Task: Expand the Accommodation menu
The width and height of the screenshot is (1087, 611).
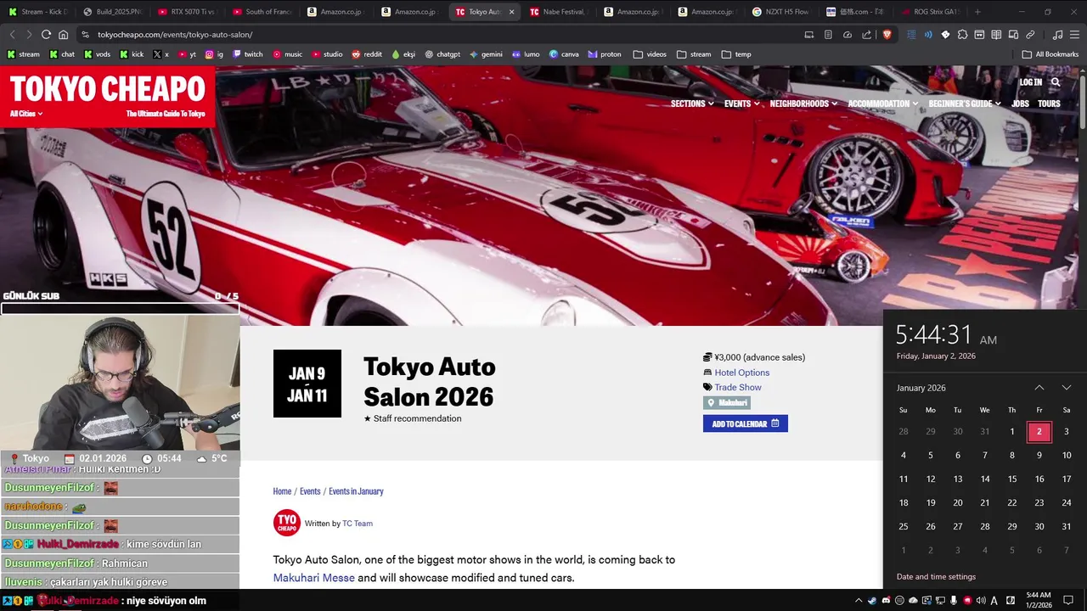Action: [x=883, y=104]
